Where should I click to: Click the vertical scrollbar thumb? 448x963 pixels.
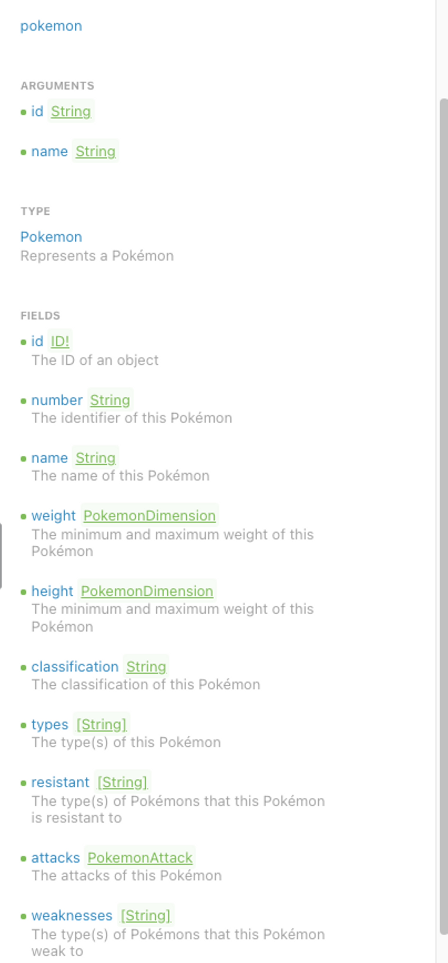[444, 516]
